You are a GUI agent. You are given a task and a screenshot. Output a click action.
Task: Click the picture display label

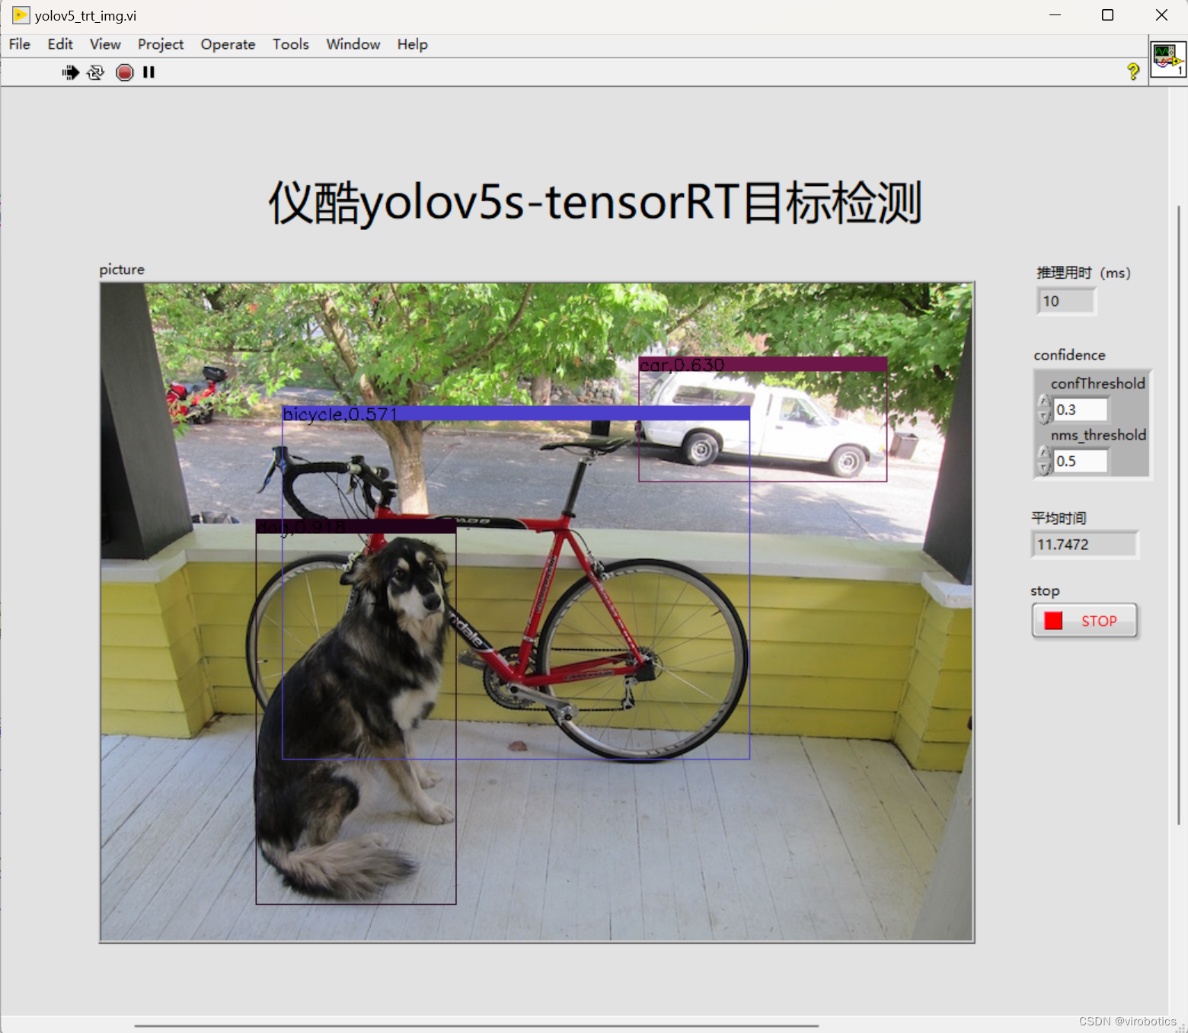(122, 269)
